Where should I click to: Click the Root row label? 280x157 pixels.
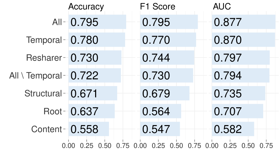(53, 111)
